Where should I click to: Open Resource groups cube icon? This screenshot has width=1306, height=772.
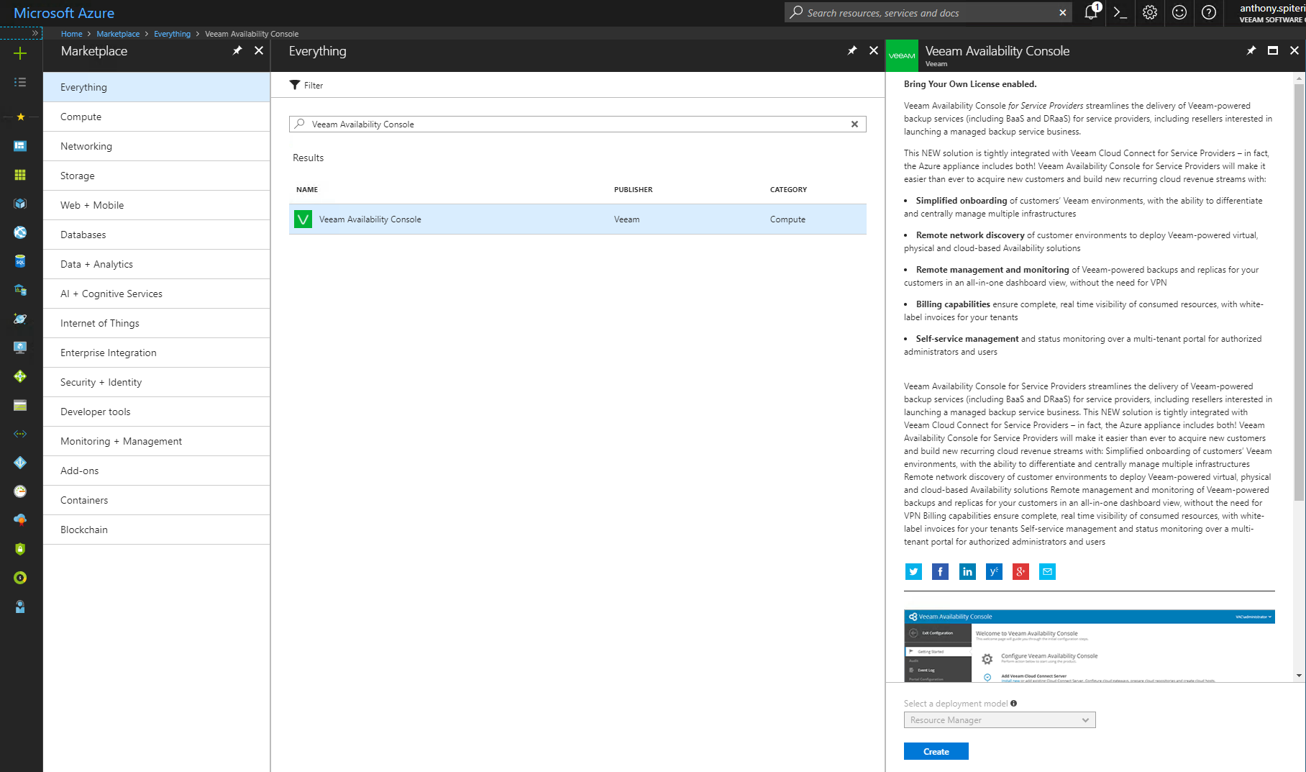[x=20, y=204]
